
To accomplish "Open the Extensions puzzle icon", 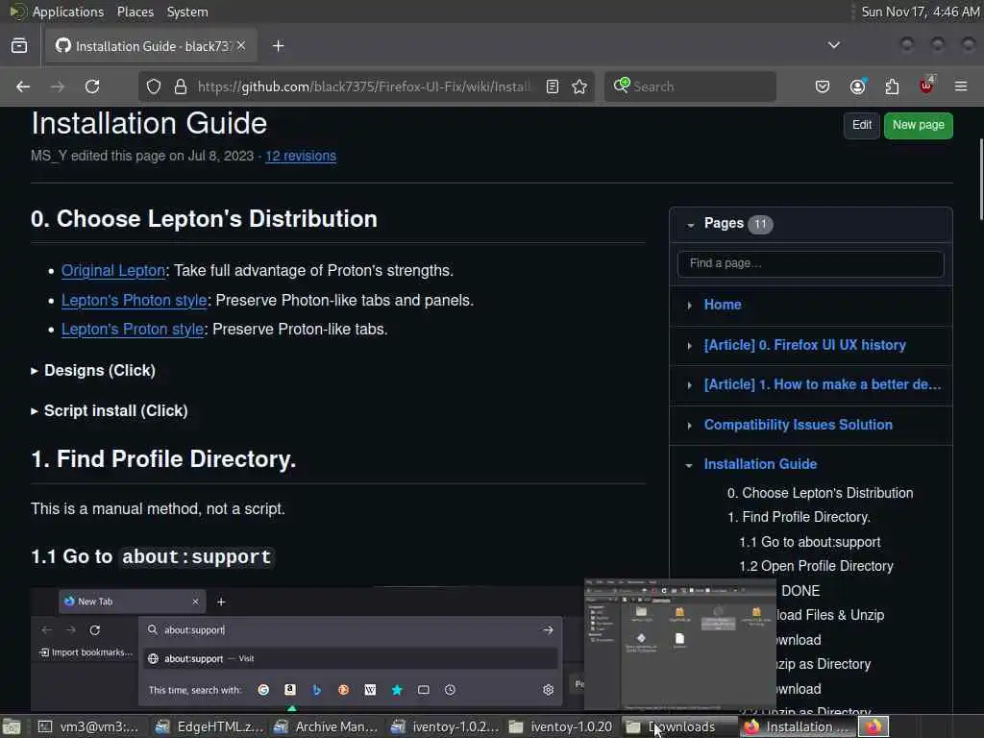I will [892, 86].
